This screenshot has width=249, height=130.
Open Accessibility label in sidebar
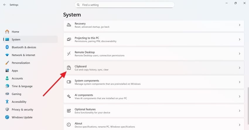19,102
